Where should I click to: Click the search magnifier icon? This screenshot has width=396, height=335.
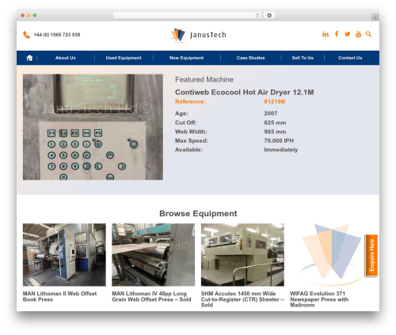coord(369,34)
